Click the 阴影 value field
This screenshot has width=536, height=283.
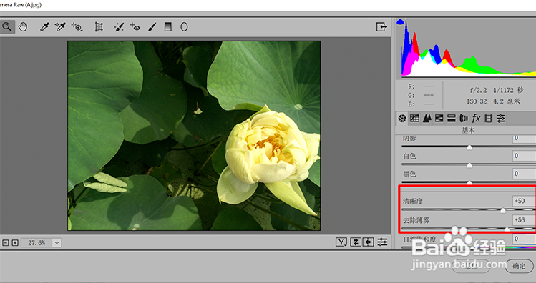point(525,138)
